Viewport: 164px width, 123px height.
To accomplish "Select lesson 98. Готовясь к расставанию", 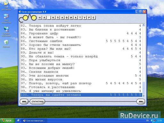I will (x=81, y=87).
